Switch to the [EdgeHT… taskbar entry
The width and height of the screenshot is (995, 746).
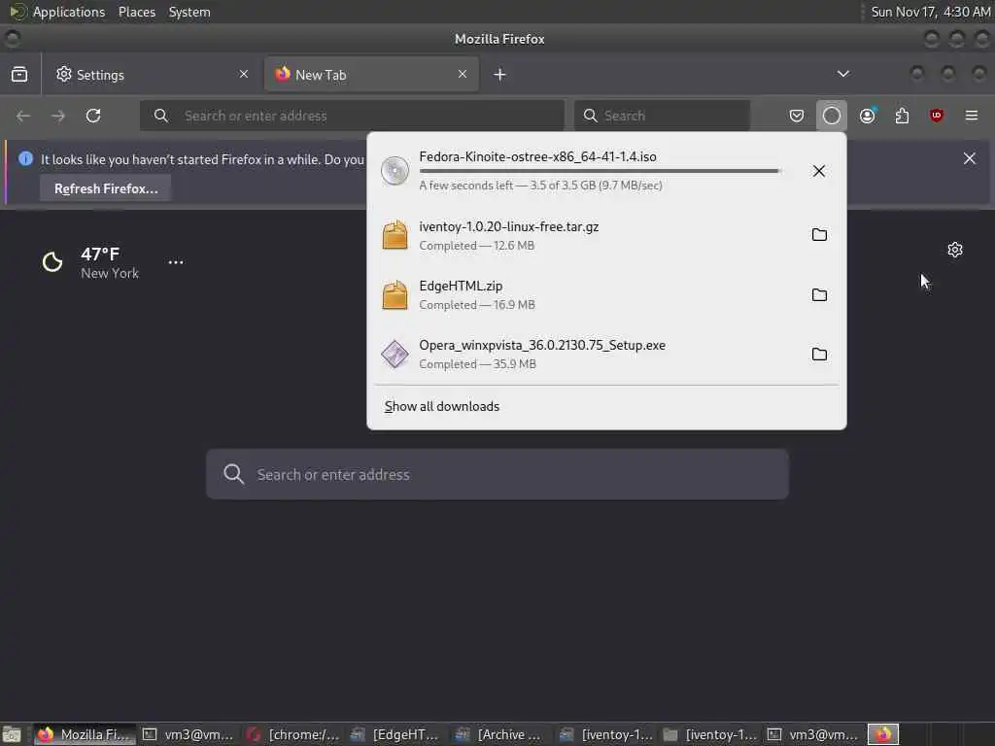tap(397, 734)
